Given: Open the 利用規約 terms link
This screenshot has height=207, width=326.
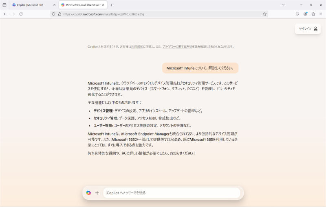Looking at the screenshot, I should click(x=137, y=47).
